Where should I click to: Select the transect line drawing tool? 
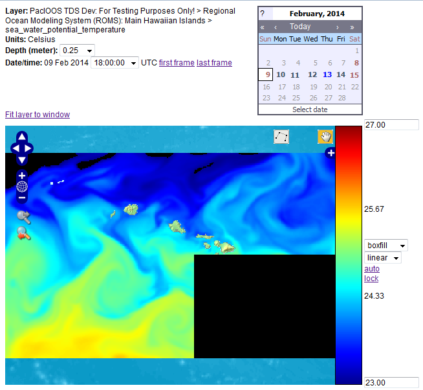[x=281, y=137]
